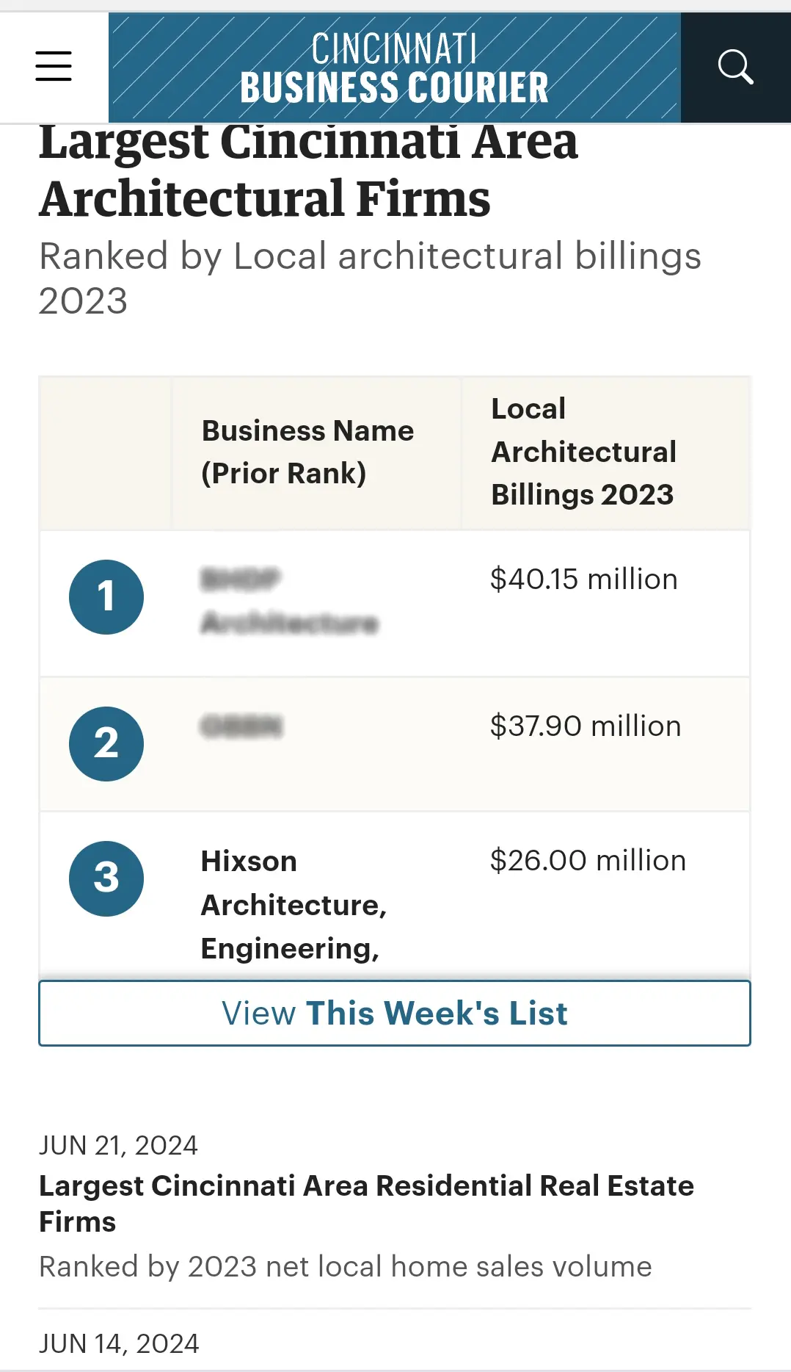Viewport: 791px width, 1372px height.
Task: Click the rank 1 badge circle
Action: 106,597
